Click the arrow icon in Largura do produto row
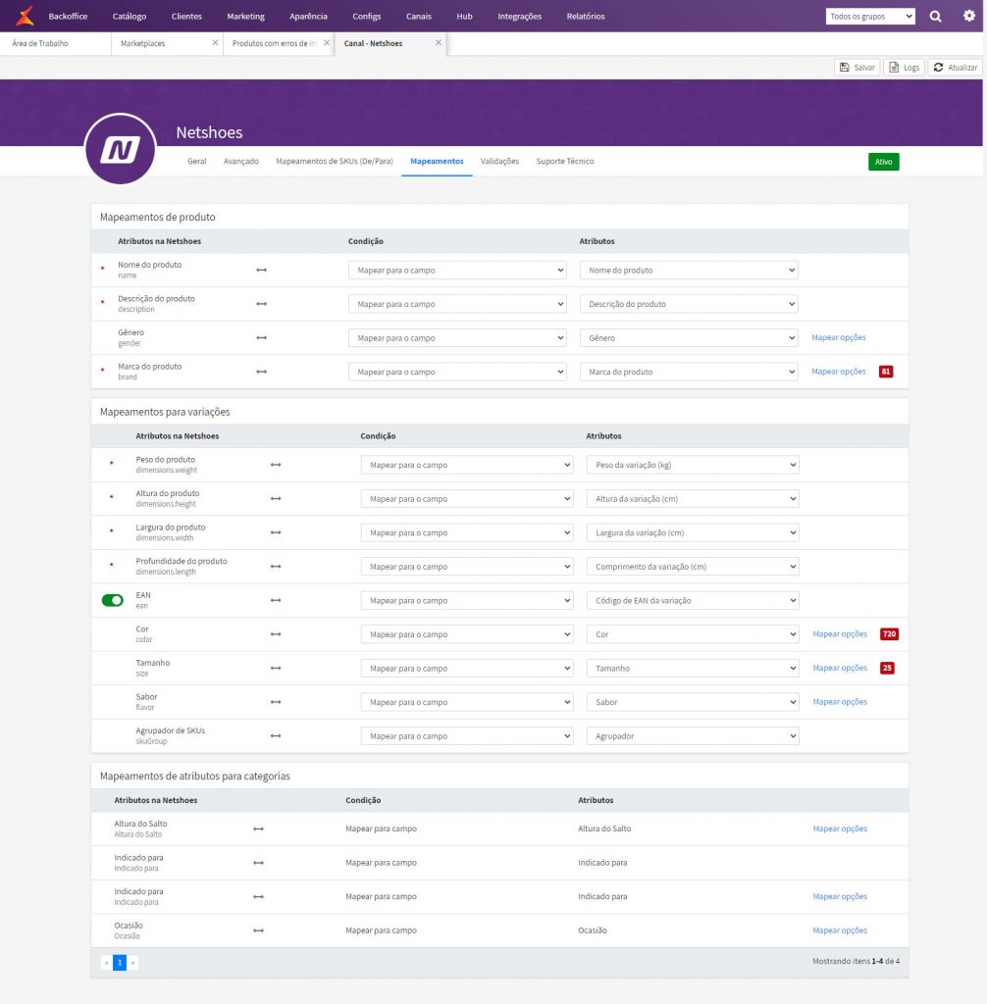The height and width of the screenshot is (1004, 987). (x=276, y=532)
